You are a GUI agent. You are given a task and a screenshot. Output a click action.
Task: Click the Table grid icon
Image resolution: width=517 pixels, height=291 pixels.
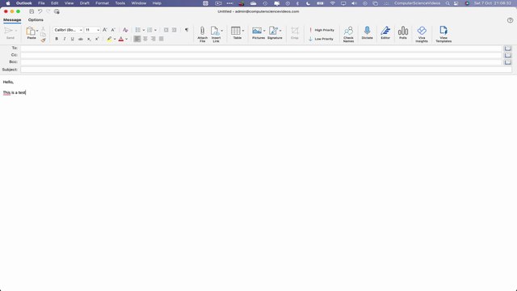[x=235, y=31]
